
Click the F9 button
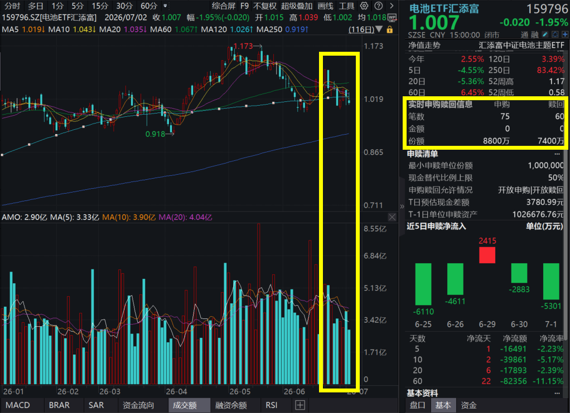[x=245, y=6]
